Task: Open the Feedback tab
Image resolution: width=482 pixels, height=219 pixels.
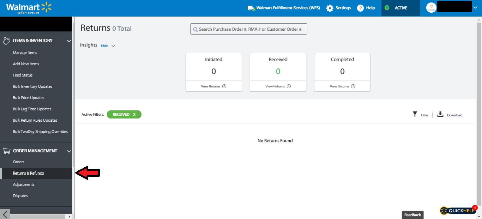Action: (x=412, y=215)
